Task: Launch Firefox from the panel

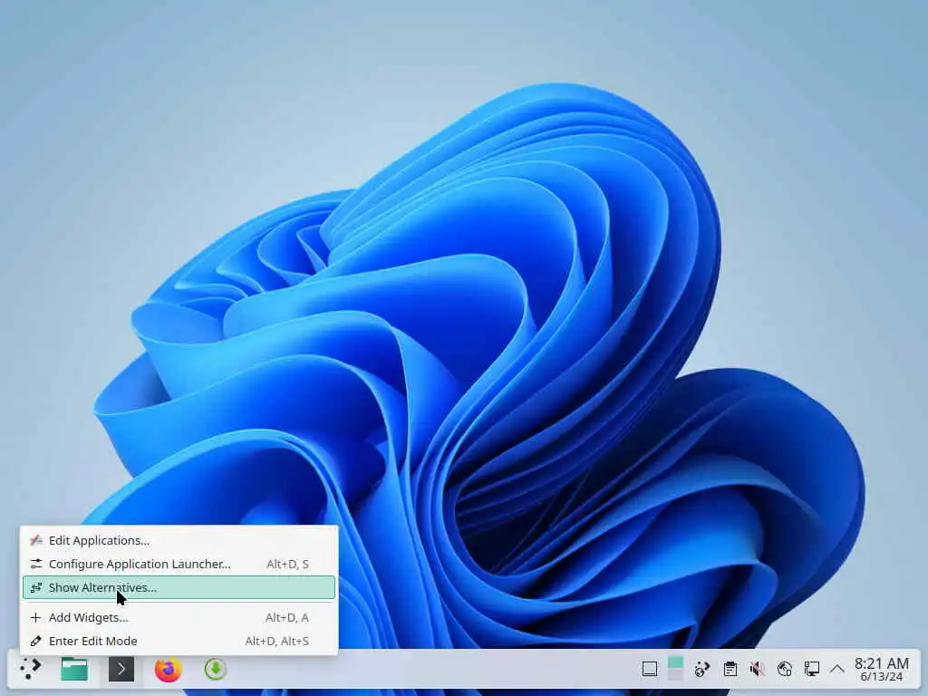Action: pos(168,670)
